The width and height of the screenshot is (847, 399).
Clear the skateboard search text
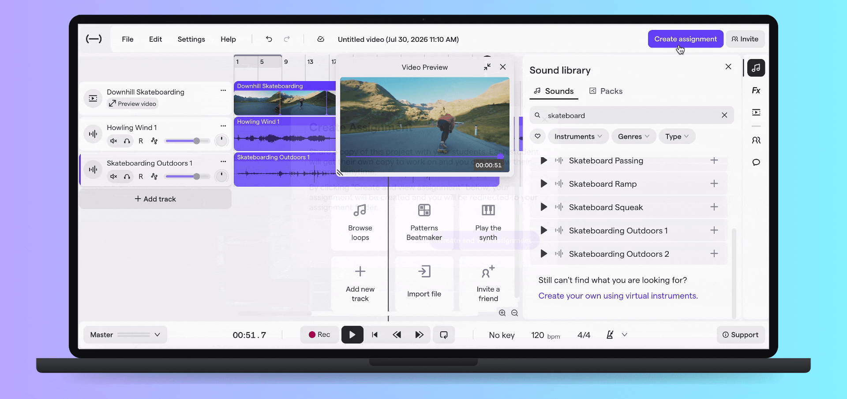coord(724,115)
